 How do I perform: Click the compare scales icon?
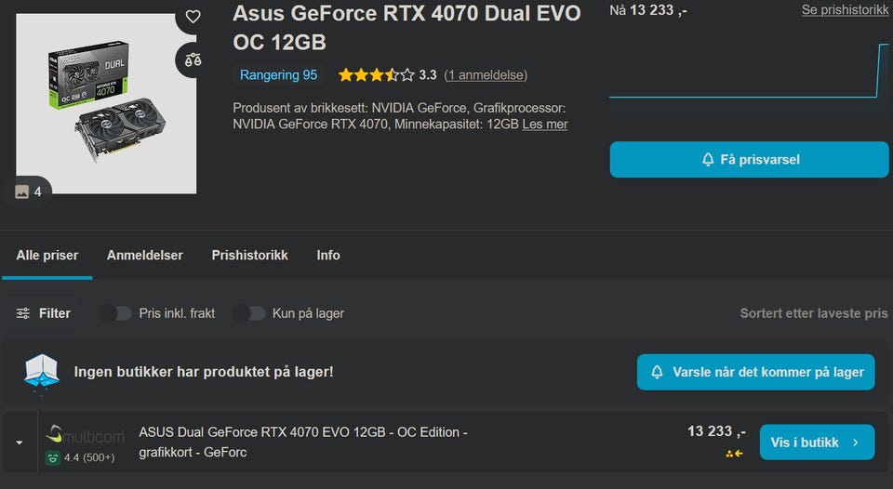point(193,59)
